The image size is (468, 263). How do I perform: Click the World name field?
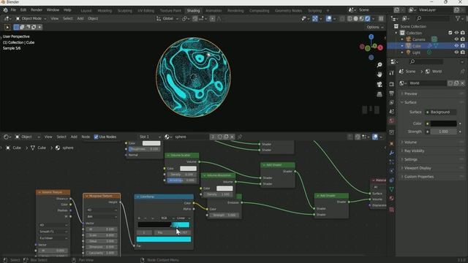click(427, 83)
